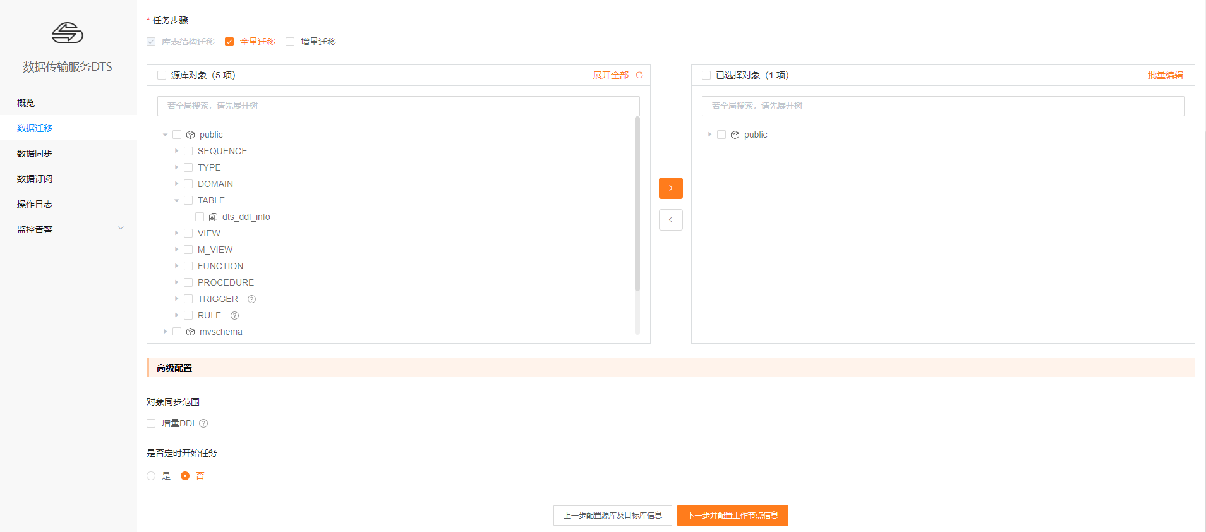Screen dimensions: 1206x532
Task: Click the help icon next to 增量DDL
Action: [x=203, y=423]
